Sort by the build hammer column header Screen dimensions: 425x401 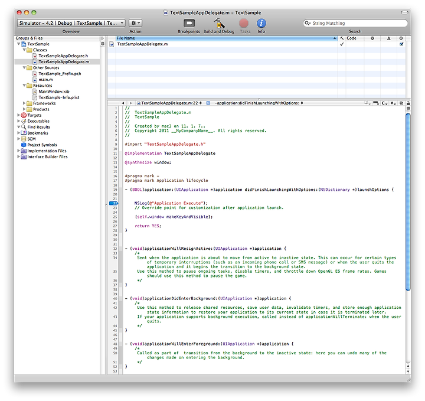(342, 38)
